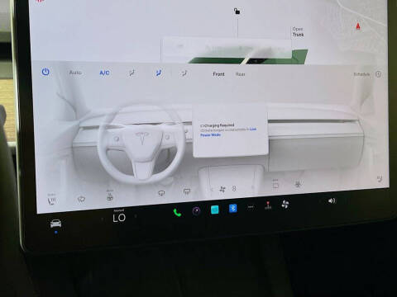Toggle the windshield wiper defrost icon

(81, 199)
